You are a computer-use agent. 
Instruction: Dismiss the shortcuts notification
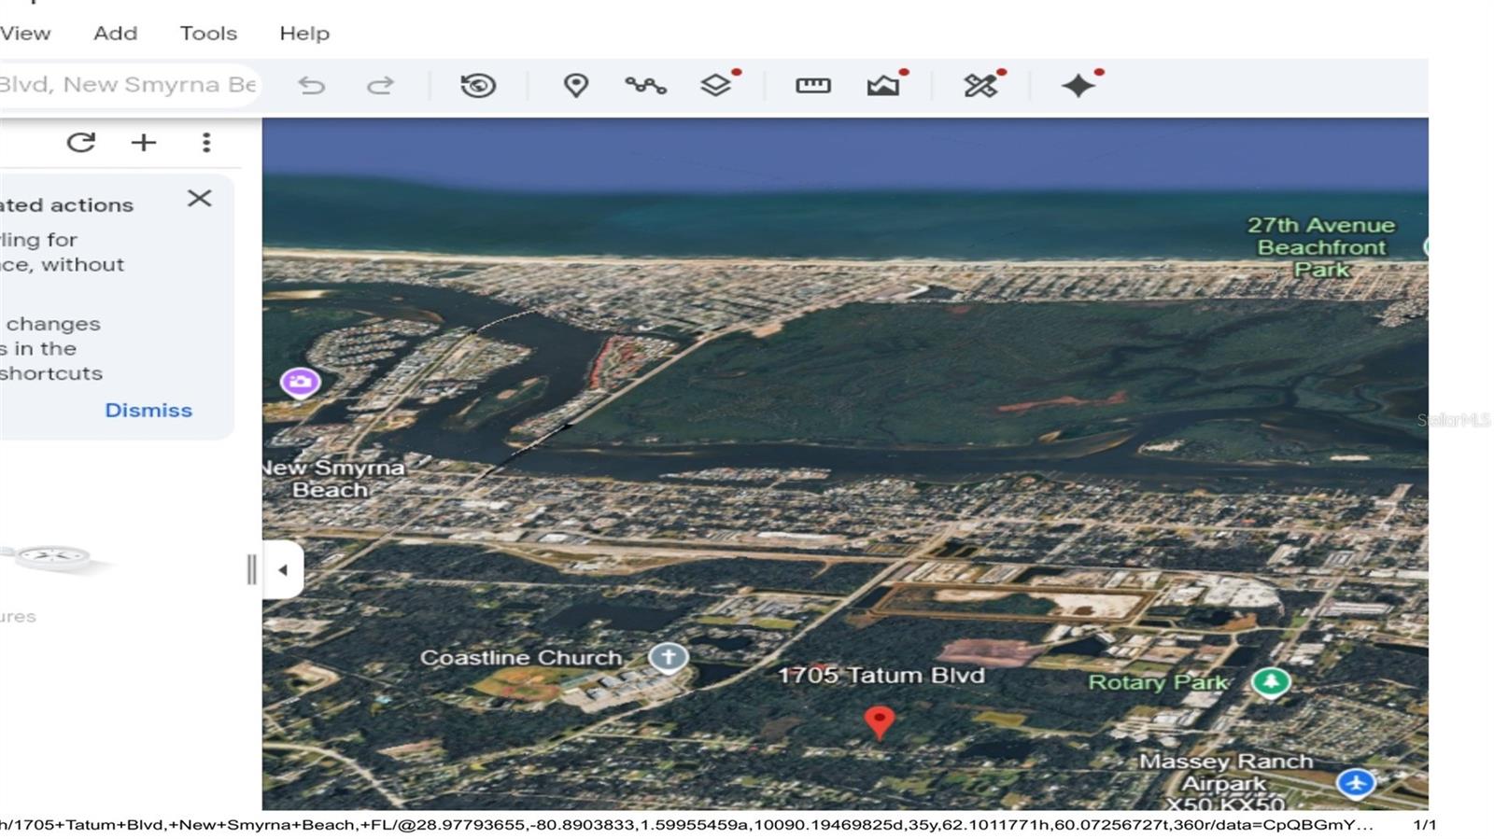(x=148, y=410)
